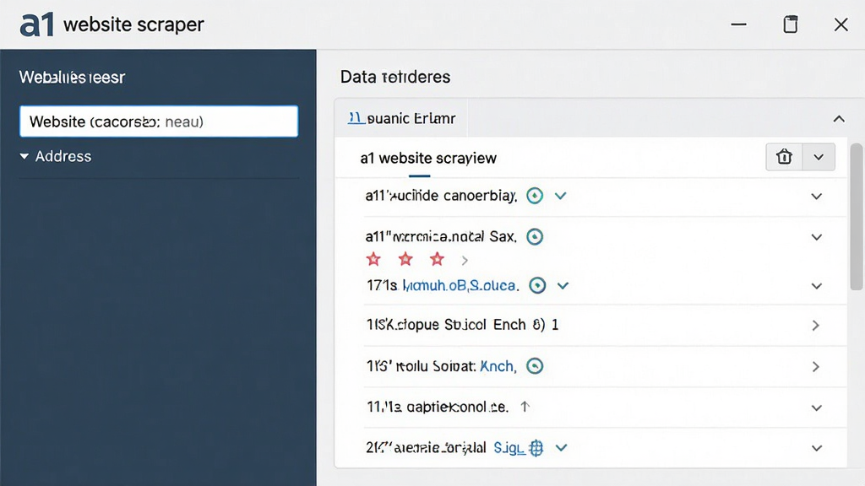The height and width of the screenshot is (486, 865).
Task: Select the row text containing Ench
Action: click(x=462, y=325)
